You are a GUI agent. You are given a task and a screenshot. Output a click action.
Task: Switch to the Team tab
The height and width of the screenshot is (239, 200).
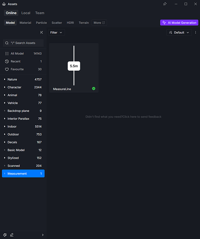(x=40, y=13)
